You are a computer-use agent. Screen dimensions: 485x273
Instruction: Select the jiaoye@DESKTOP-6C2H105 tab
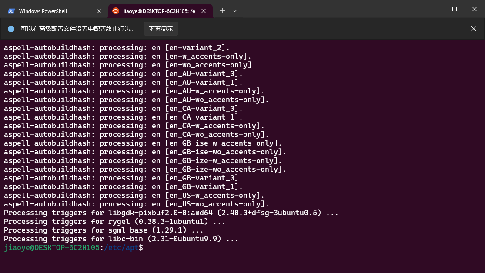click(160, 11)
